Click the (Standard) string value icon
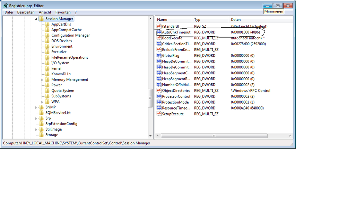This screenshot has height=199, width=355. tap(159, 26)
